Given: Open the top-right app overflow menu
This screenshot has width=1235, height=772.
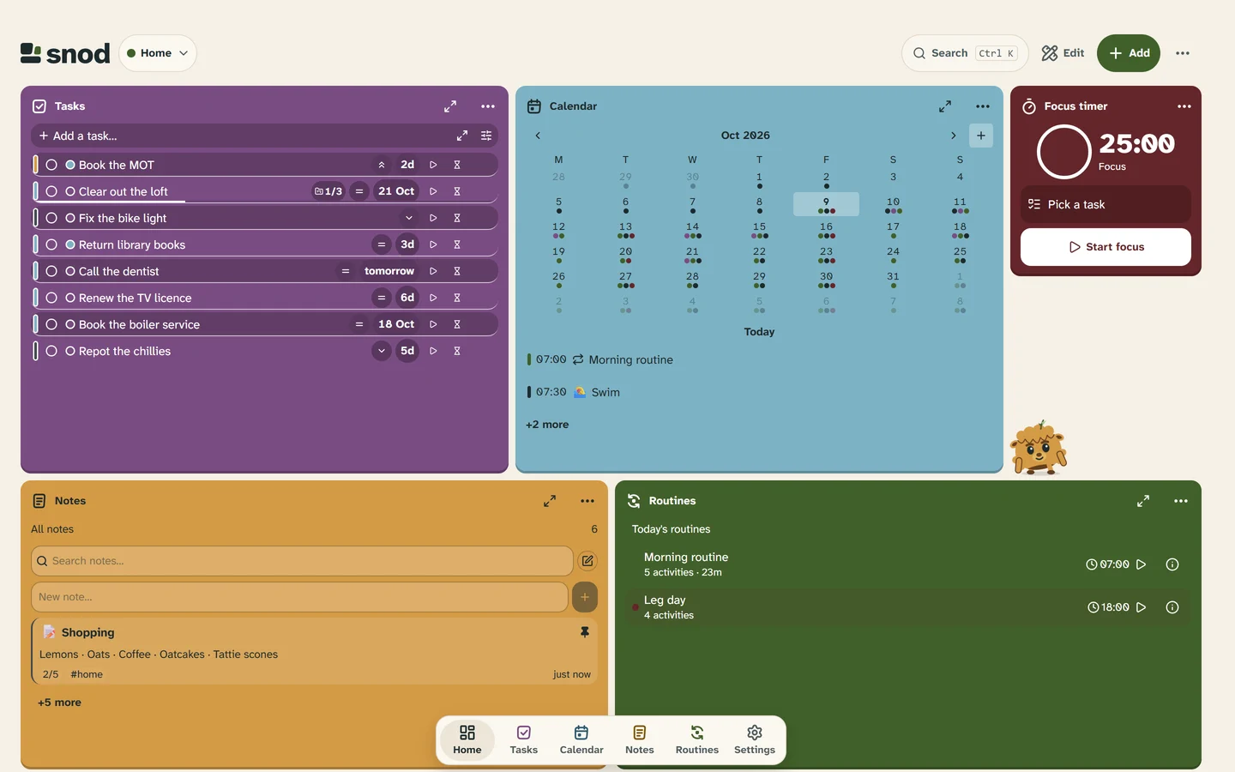Looking at the screenshot, I should pos(1183,53).
